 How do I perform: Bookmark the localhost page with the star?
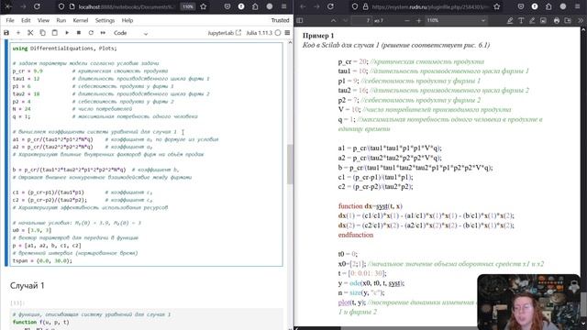point(204,6)
